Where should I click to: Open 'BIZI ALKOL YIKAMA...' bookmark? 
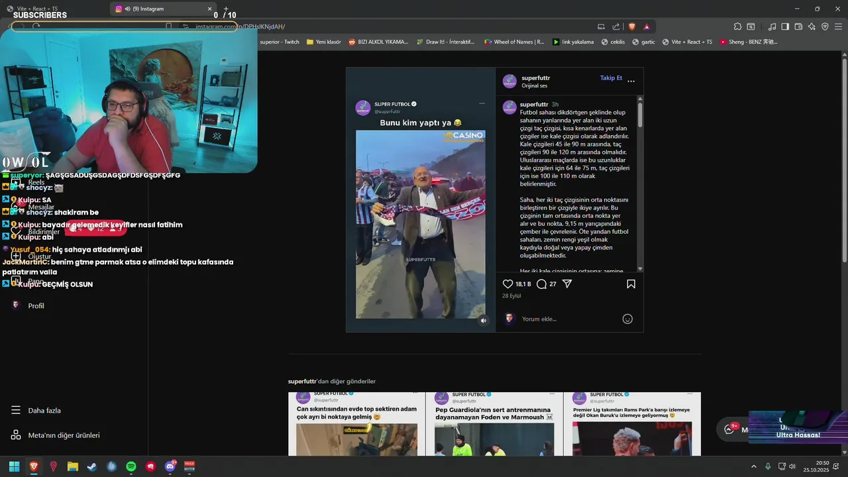[x=379, y=42]
